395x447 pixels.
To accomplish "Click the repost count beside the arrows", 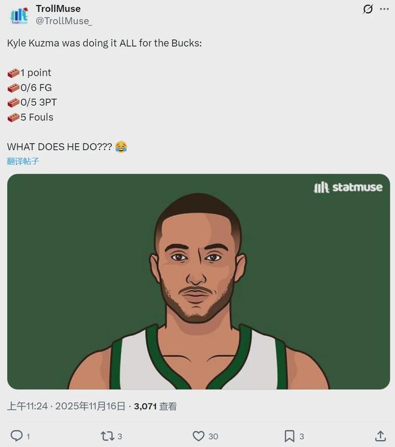I will 120,436.
